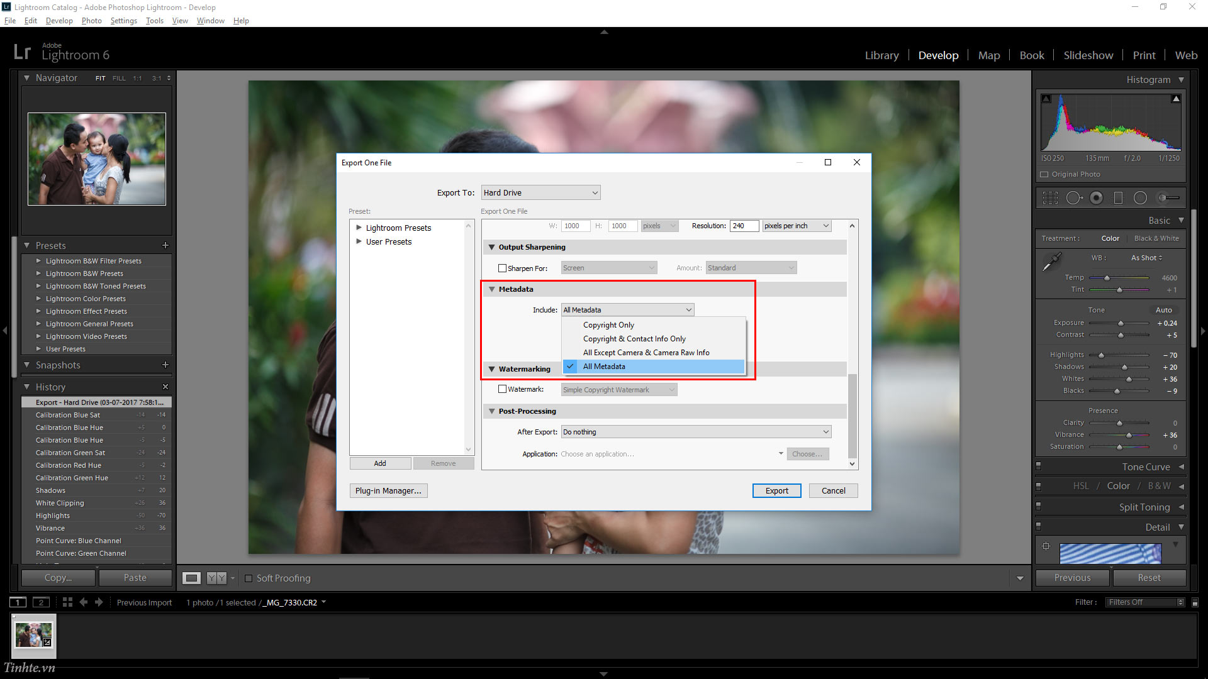Enable the Watermark checkbox
The image size is (1208, 679).
502,389
